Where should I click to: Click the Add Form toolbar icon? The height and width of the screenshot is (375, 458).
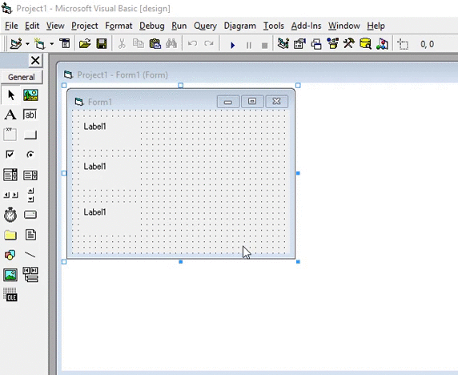pos(40,44)
